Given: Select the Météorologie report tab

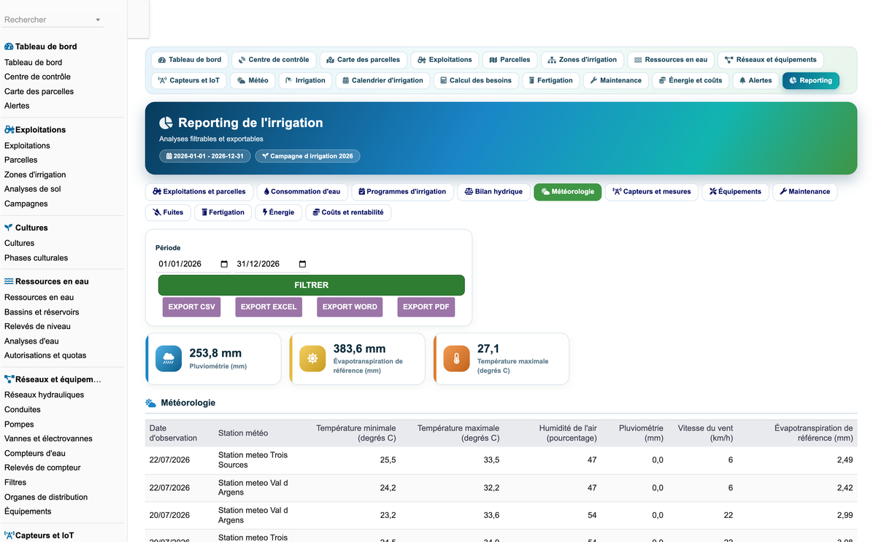Looking at the screenshot, I should [568, 192].
